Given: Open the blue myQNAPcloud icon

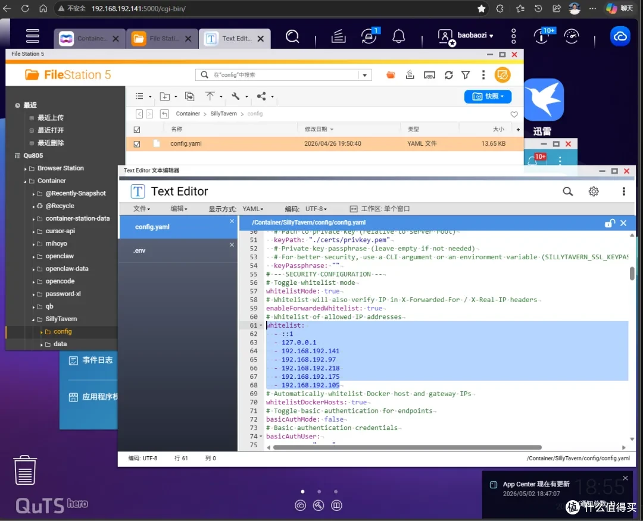Looking at the screenshot, I should [x=620, y=36].
